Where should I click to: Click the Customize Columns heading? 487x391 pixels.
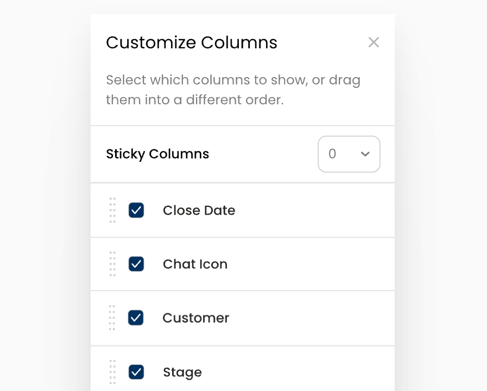pyautogui.click(x=192, y=42)
